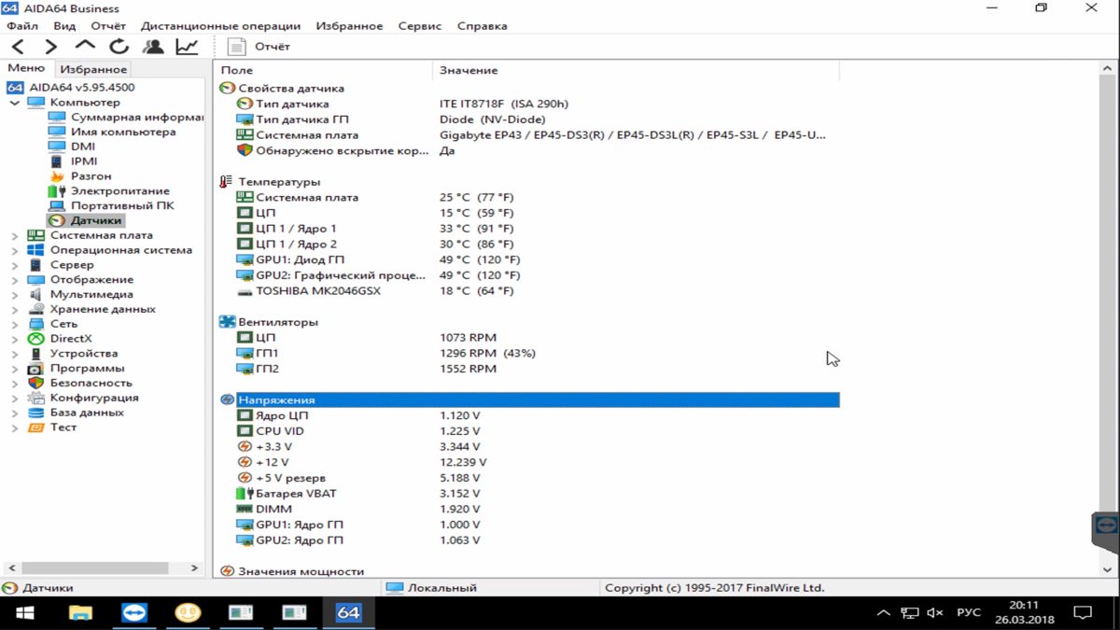Open the Справка menu

click(483, 26)
